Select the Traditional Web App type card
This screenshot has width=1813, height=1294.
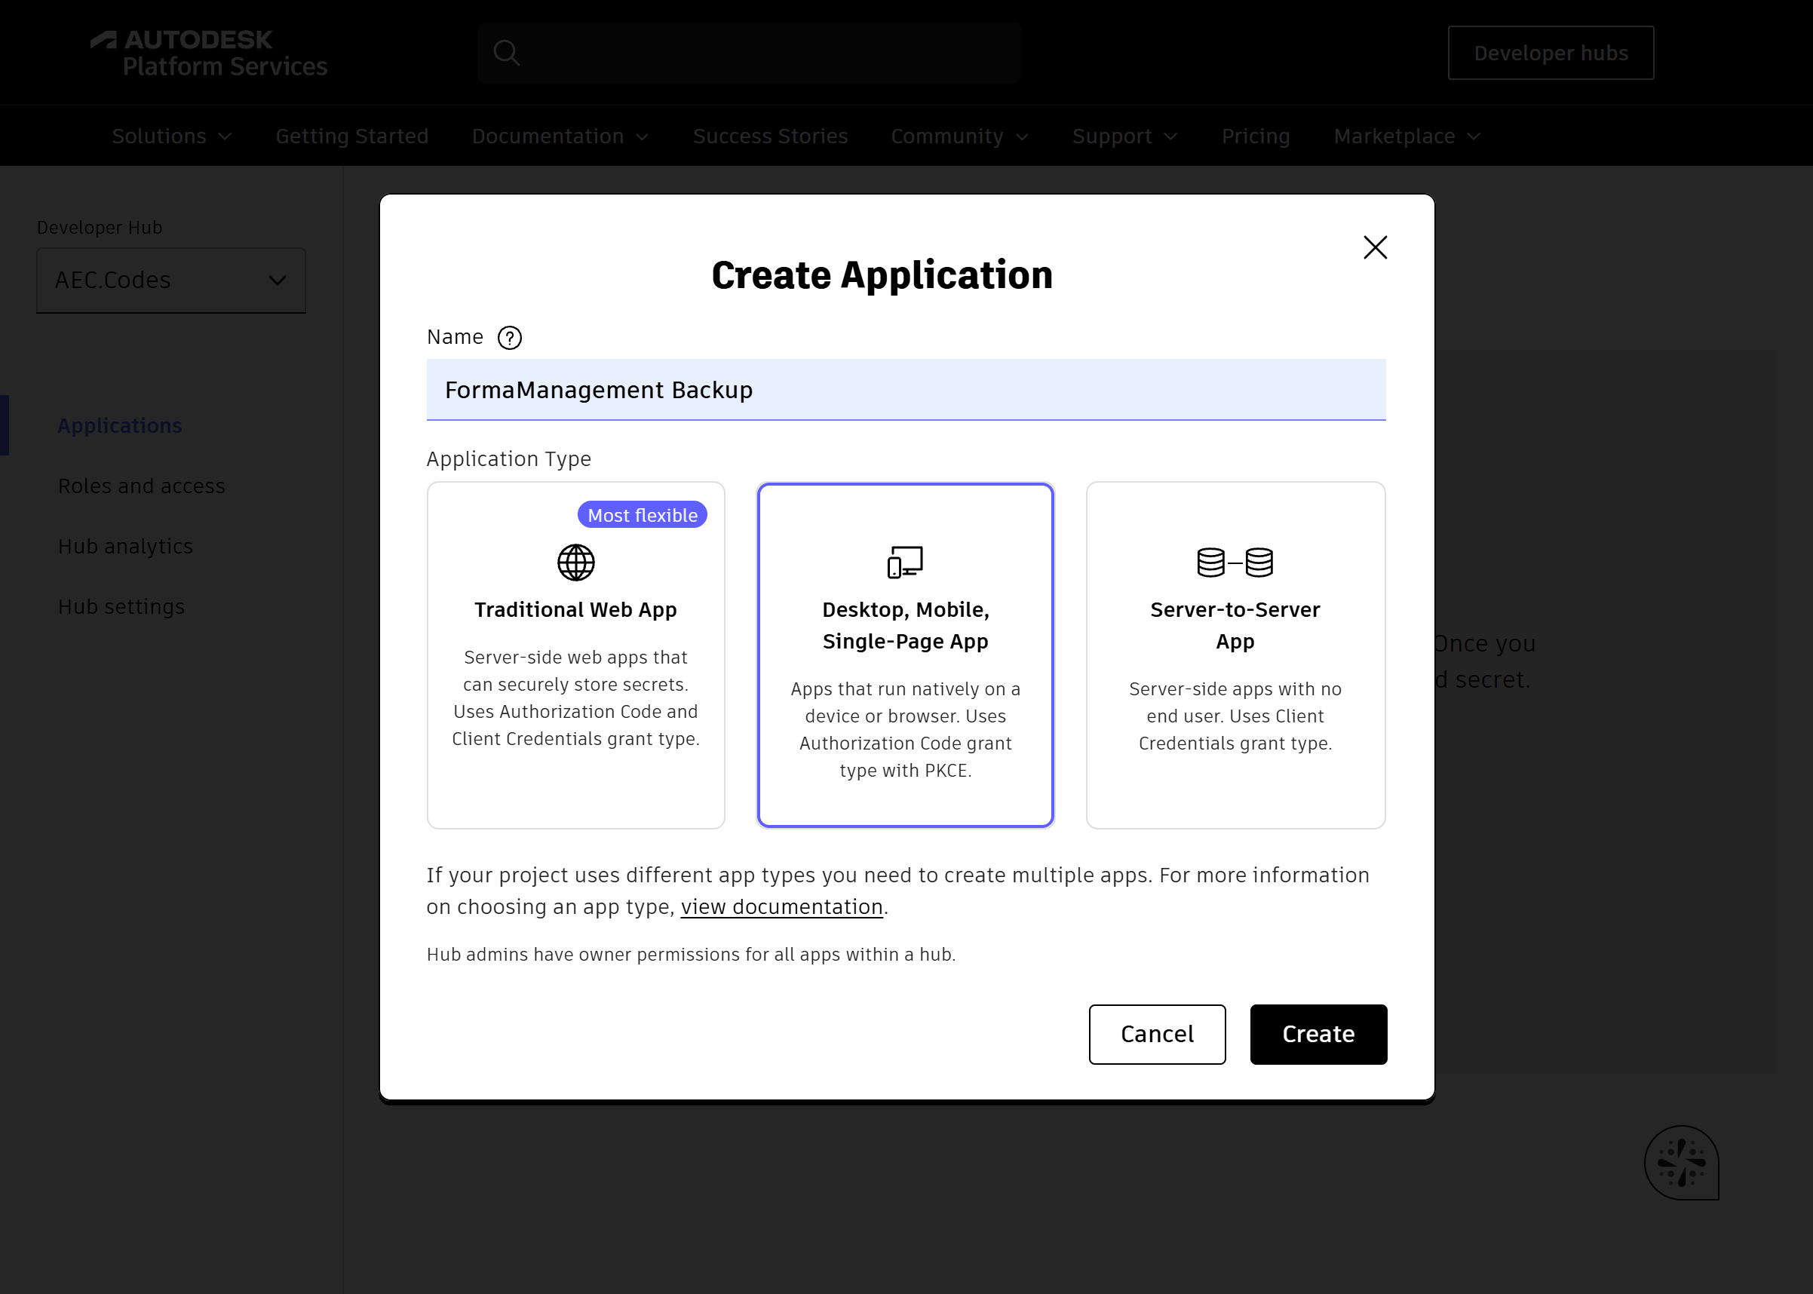tap(575, 655)
